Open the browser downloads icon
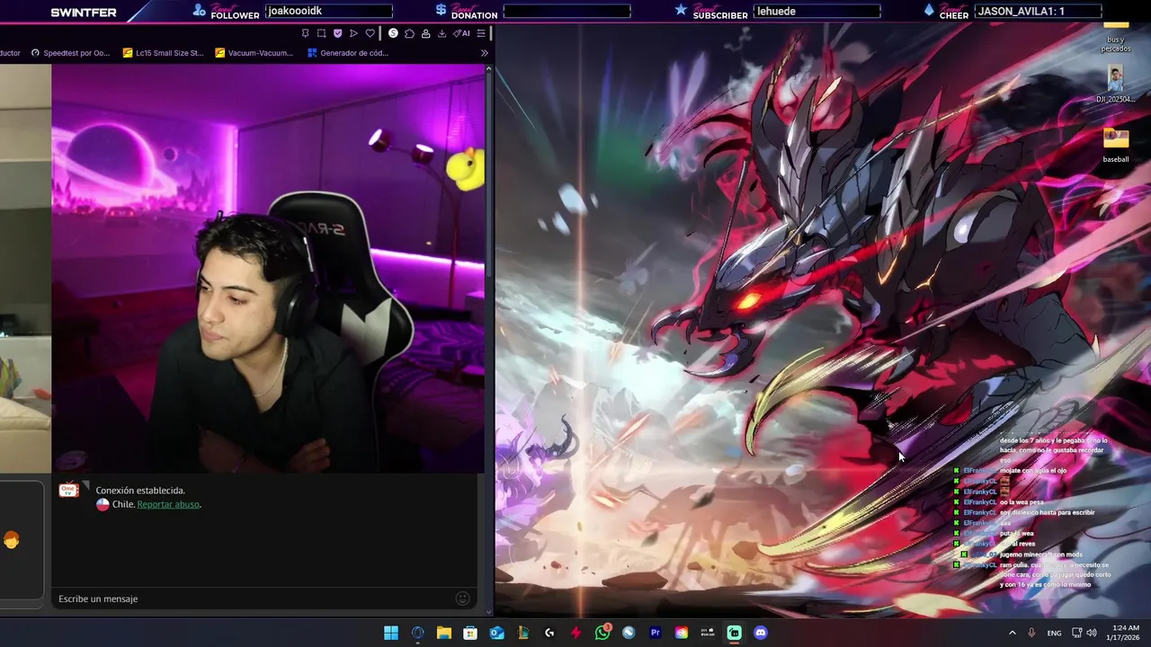The width and height of the screenshot is (1151, 647). pyautogui.click(x=442, y=33)
